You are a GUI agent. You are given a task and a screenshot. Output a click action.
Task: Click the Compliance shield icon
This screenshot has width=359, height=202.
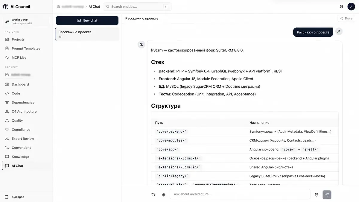coord(7,130)
